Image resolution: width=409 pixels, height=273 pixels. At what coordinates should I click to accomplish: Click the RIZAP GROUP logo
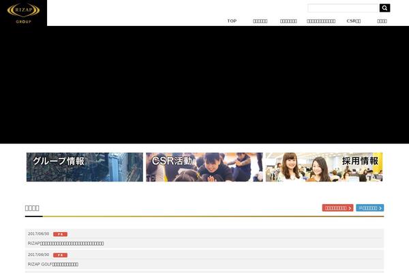[x=23, y=13]
